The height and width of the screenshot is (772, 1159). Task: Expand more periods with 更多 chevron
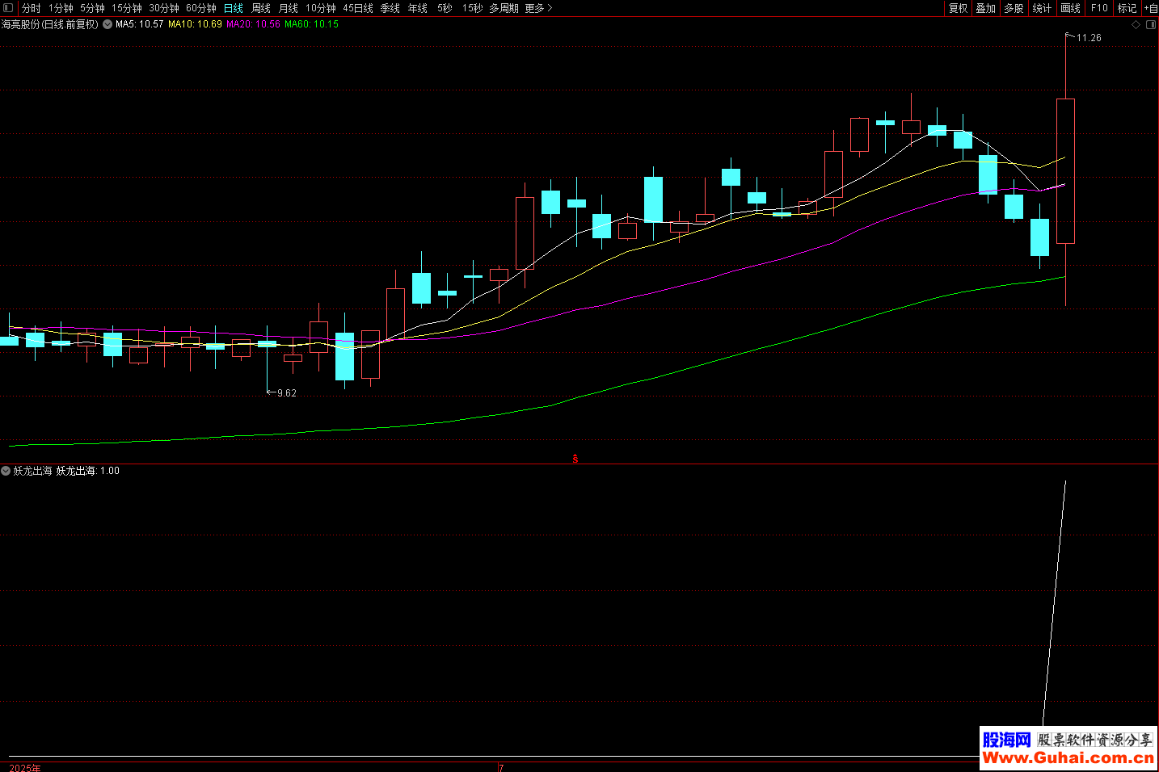pos(538,8)
